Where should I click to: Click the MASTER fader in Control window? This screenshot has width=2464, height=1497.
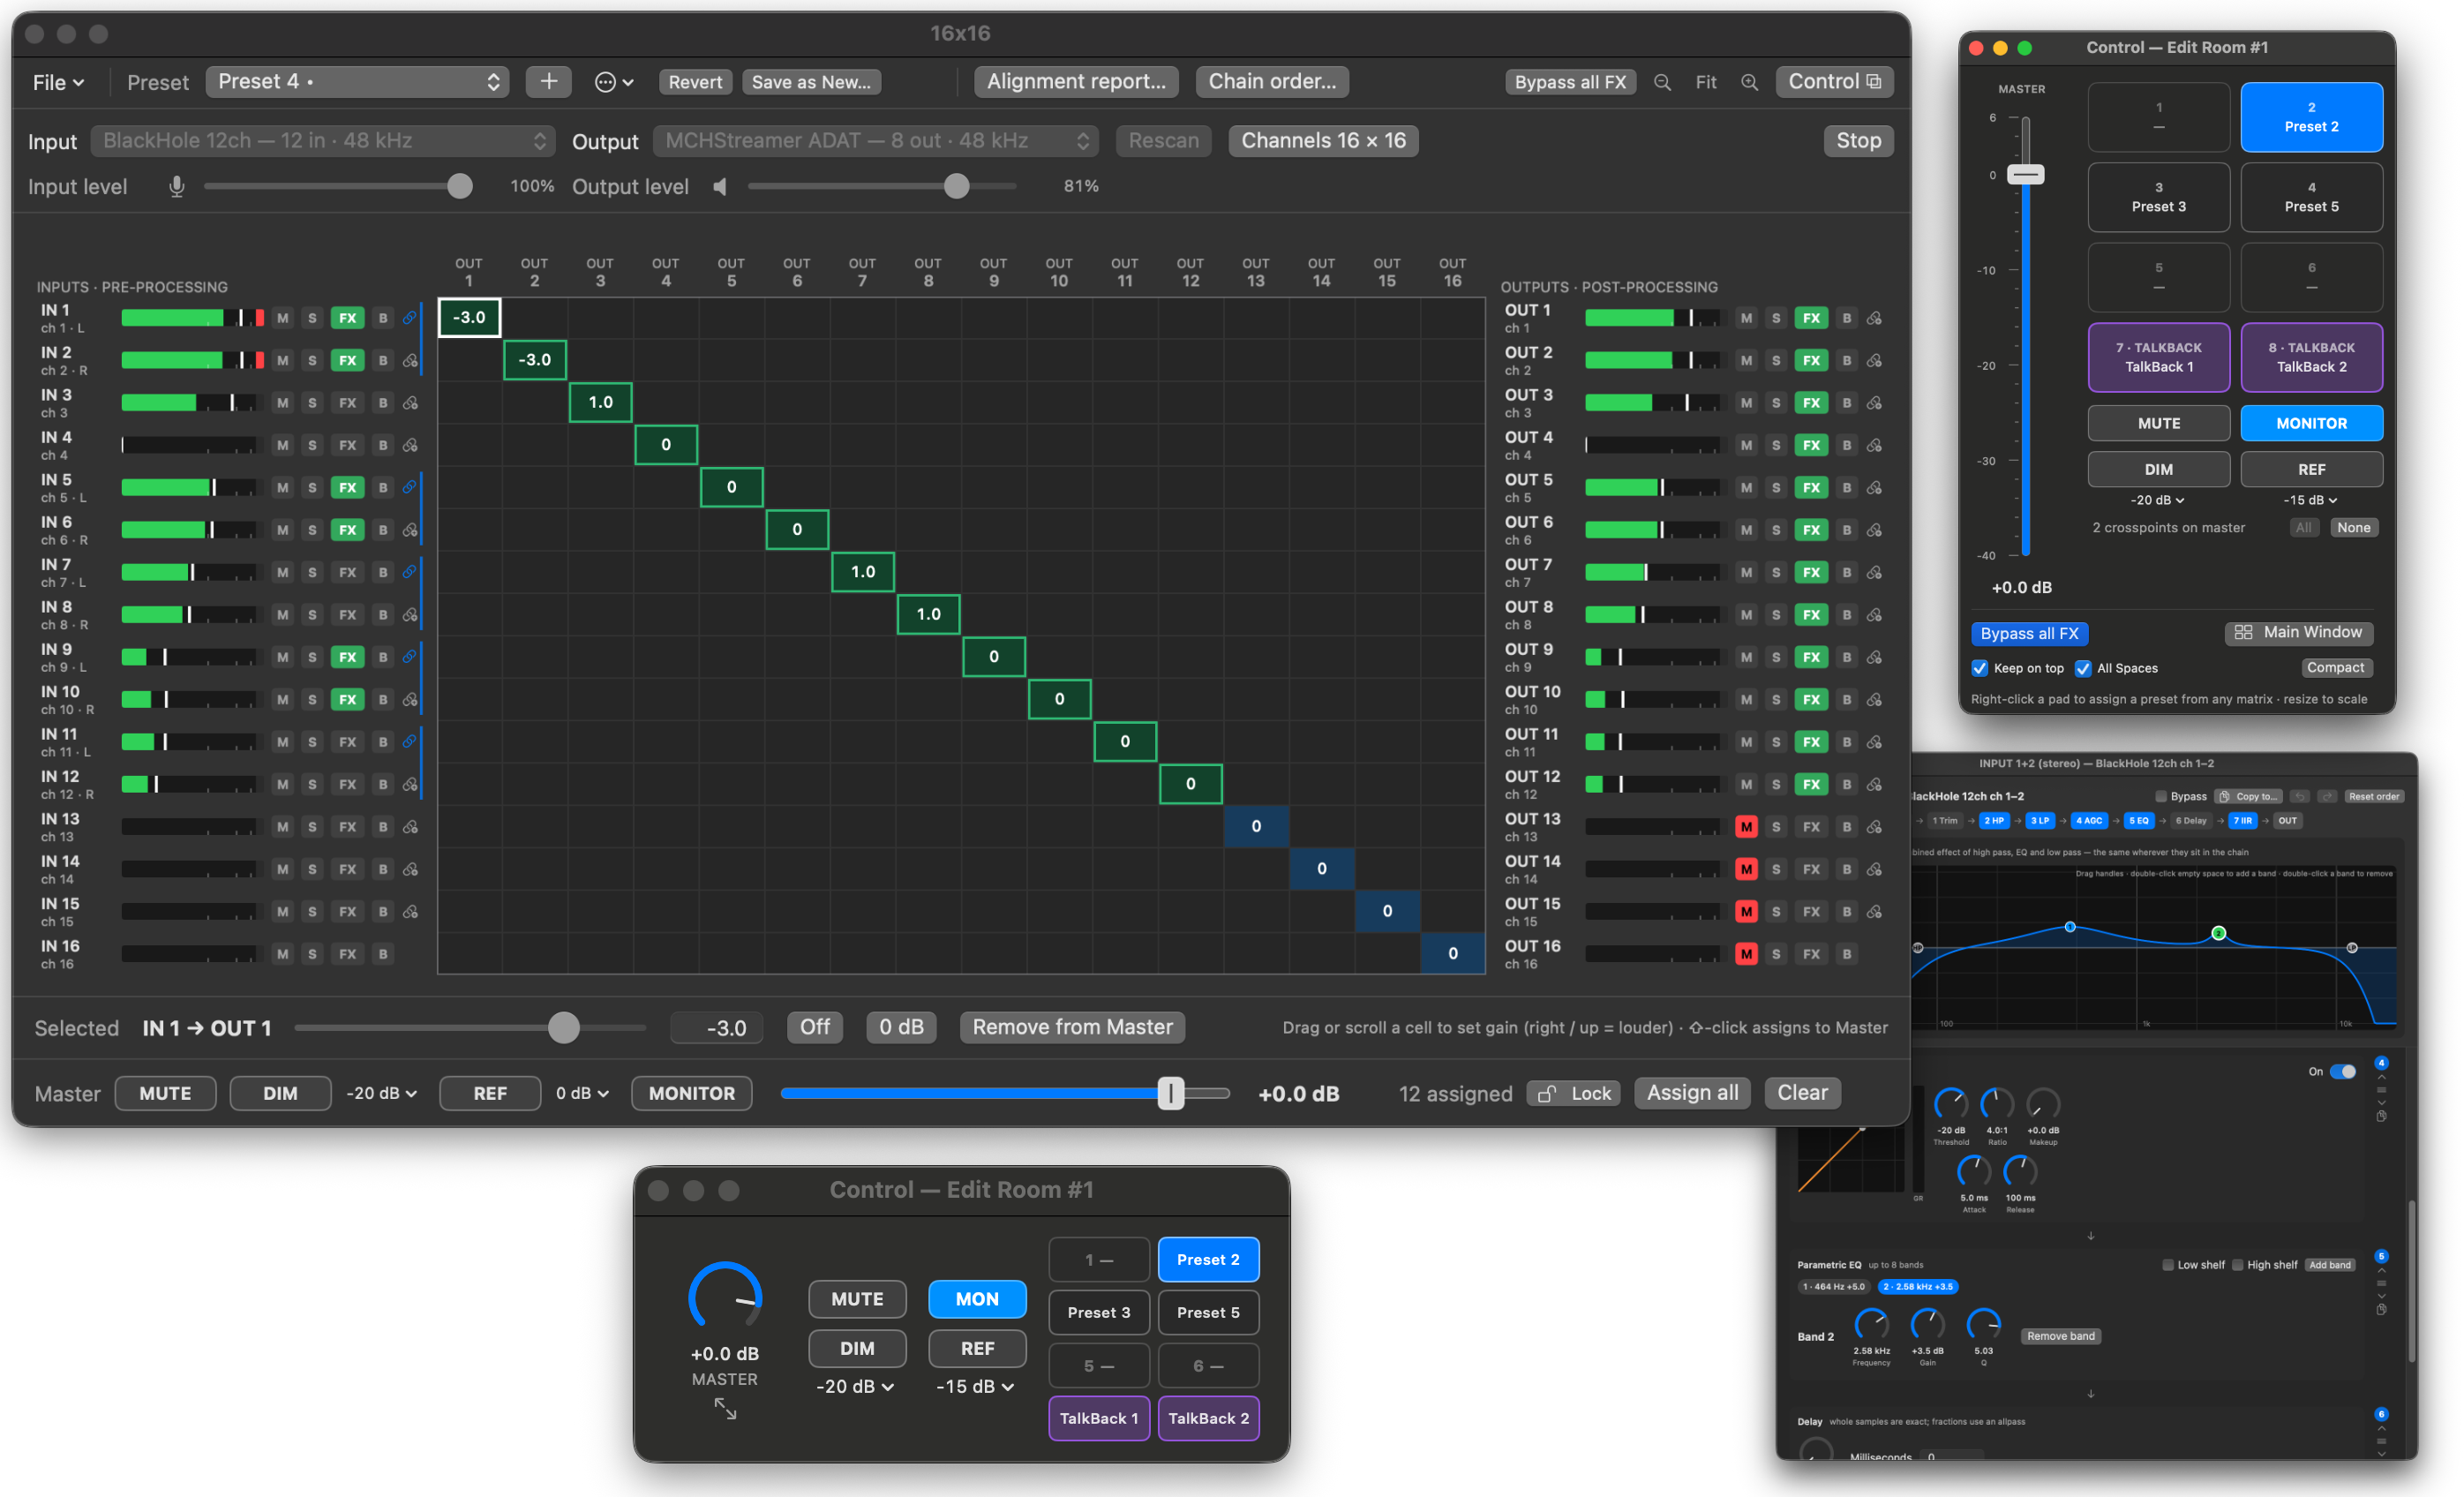(2026, 336)
